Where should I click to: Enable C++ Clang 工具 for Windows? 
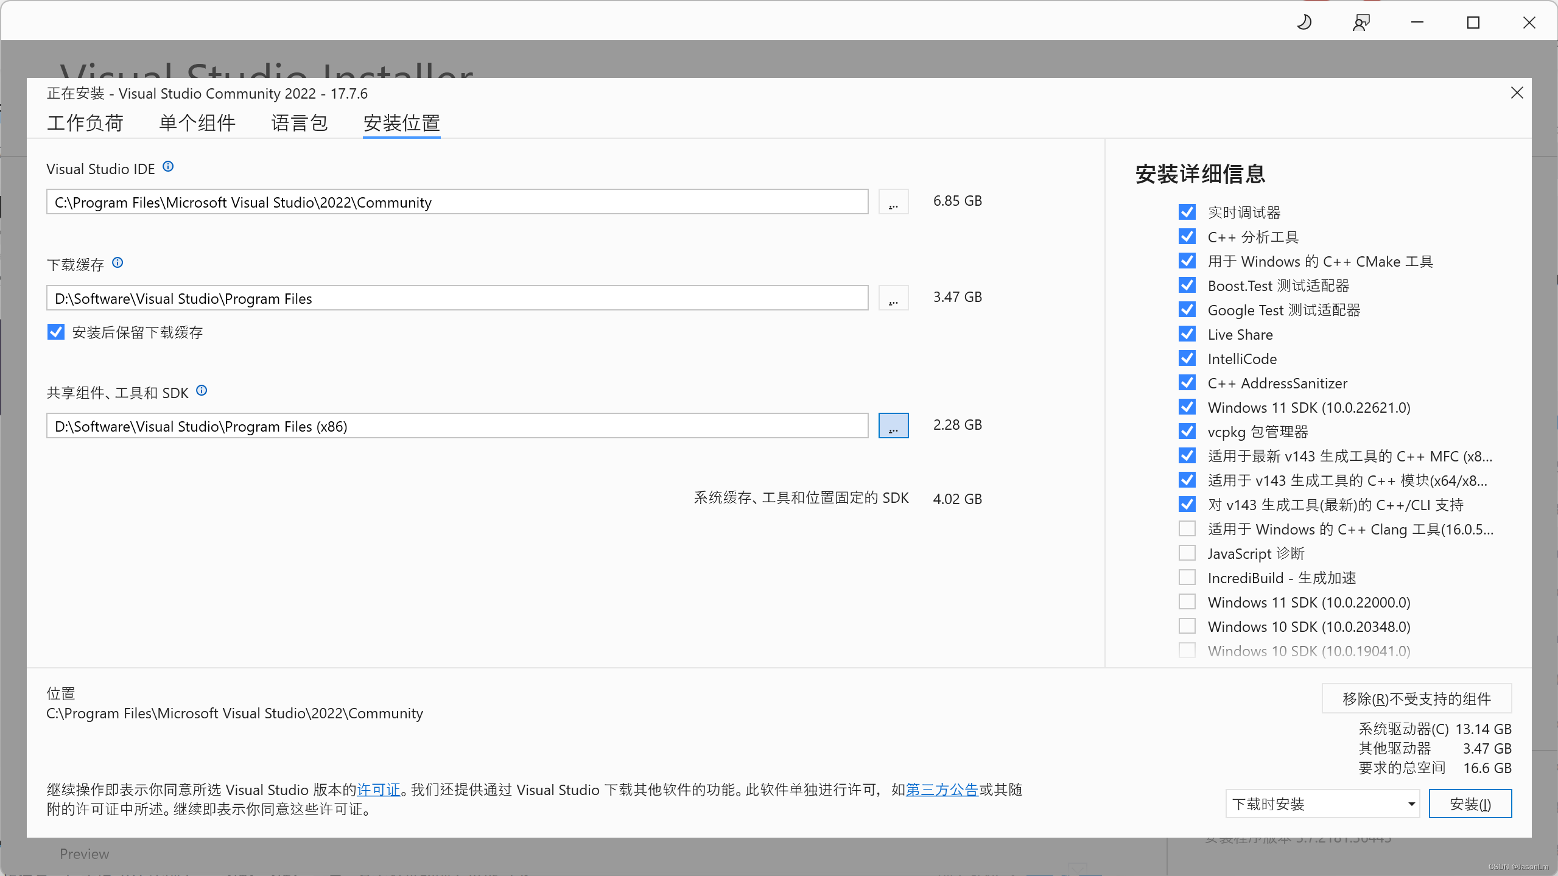point(1187,528)
